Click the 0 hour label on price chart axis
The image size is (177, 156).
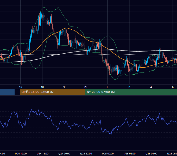[108, 87]
